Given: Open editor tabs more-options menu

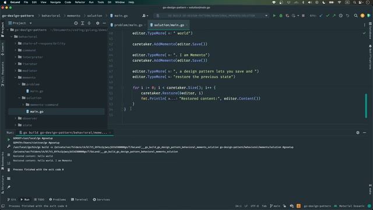Looking at the screenshot, I should point(364,25).
